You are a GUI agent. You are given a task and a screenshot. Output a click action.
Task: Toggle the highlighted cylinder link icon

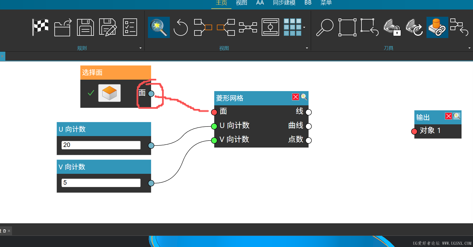point(437,27)
